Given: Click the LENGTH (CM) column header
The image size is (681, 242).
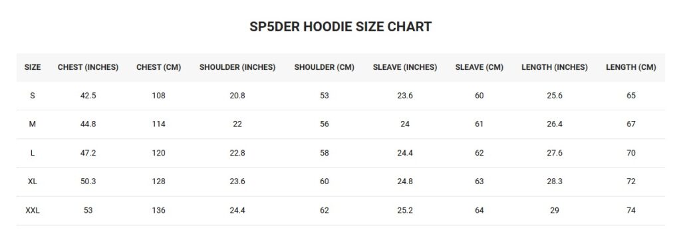Looking at the screenshot, I should pos(631,67).
